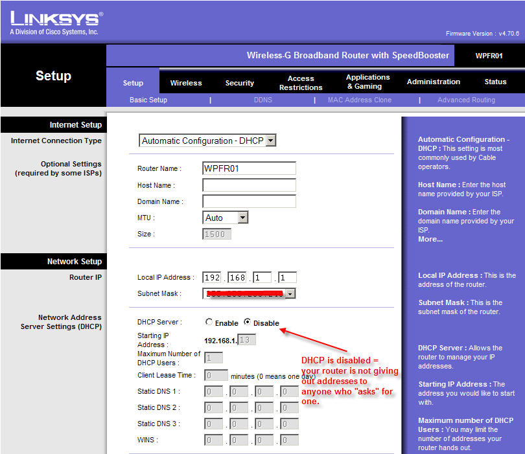Open the MTU Auto dropdown
The height and width of the screenshot is (454, 525).
pyautogui.click(x=225, y=218)
